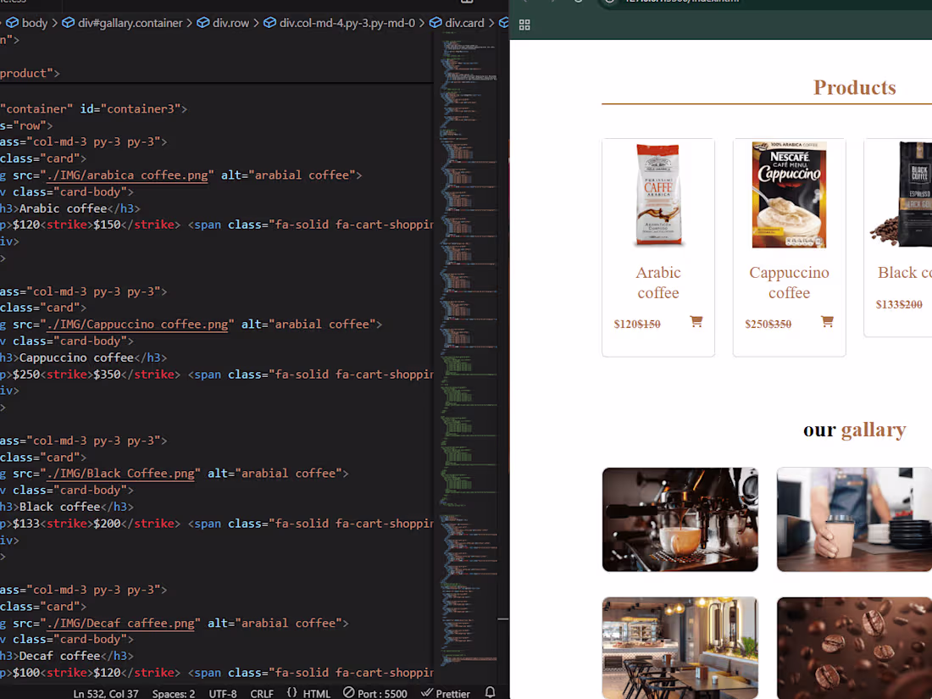The width and height of the screenshot is (932, 699).
Task: Select the body breadcrumb cube icon
Action: (12, 23)
